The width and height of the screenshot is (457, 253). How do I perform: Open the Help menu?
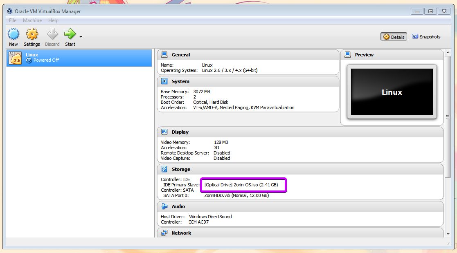click(53, 20)
